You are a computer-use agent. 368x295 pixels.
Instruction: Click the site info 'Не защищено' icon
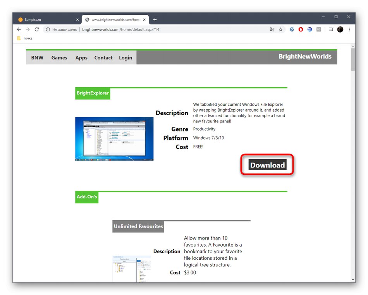tap(48, 29)
